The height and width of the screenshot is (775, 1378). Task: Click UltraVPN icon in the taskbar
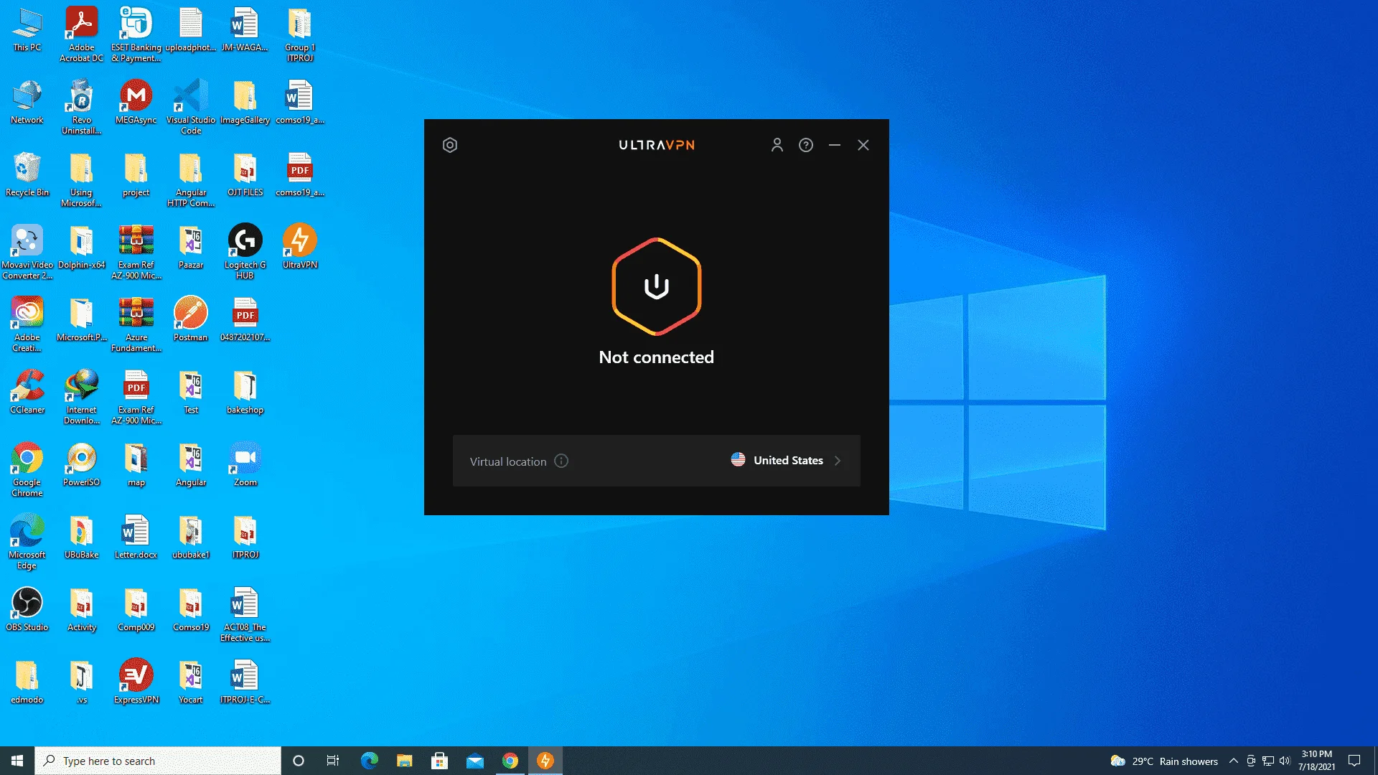pos(545,761)
